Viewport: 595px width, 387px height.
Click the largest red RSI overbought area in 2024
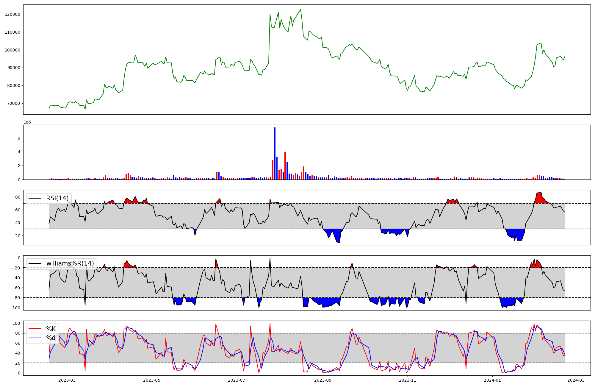pyautogui.click(x=539, y=198)
